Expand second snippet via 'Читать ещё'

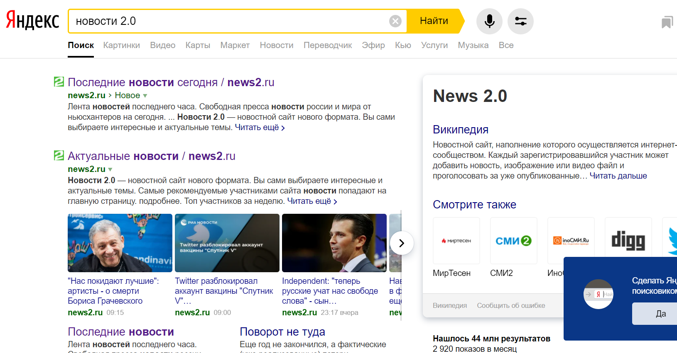pyautogui.click(x=312, y=201)
